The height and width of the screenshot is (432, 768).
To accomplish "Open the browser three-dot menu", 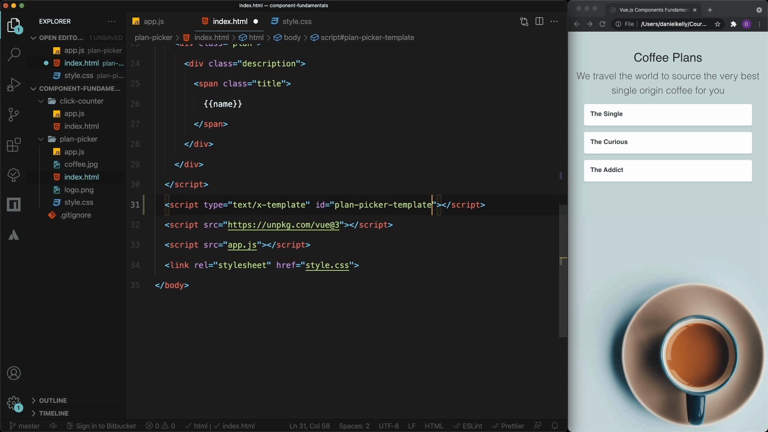I will tap(760, 24).
